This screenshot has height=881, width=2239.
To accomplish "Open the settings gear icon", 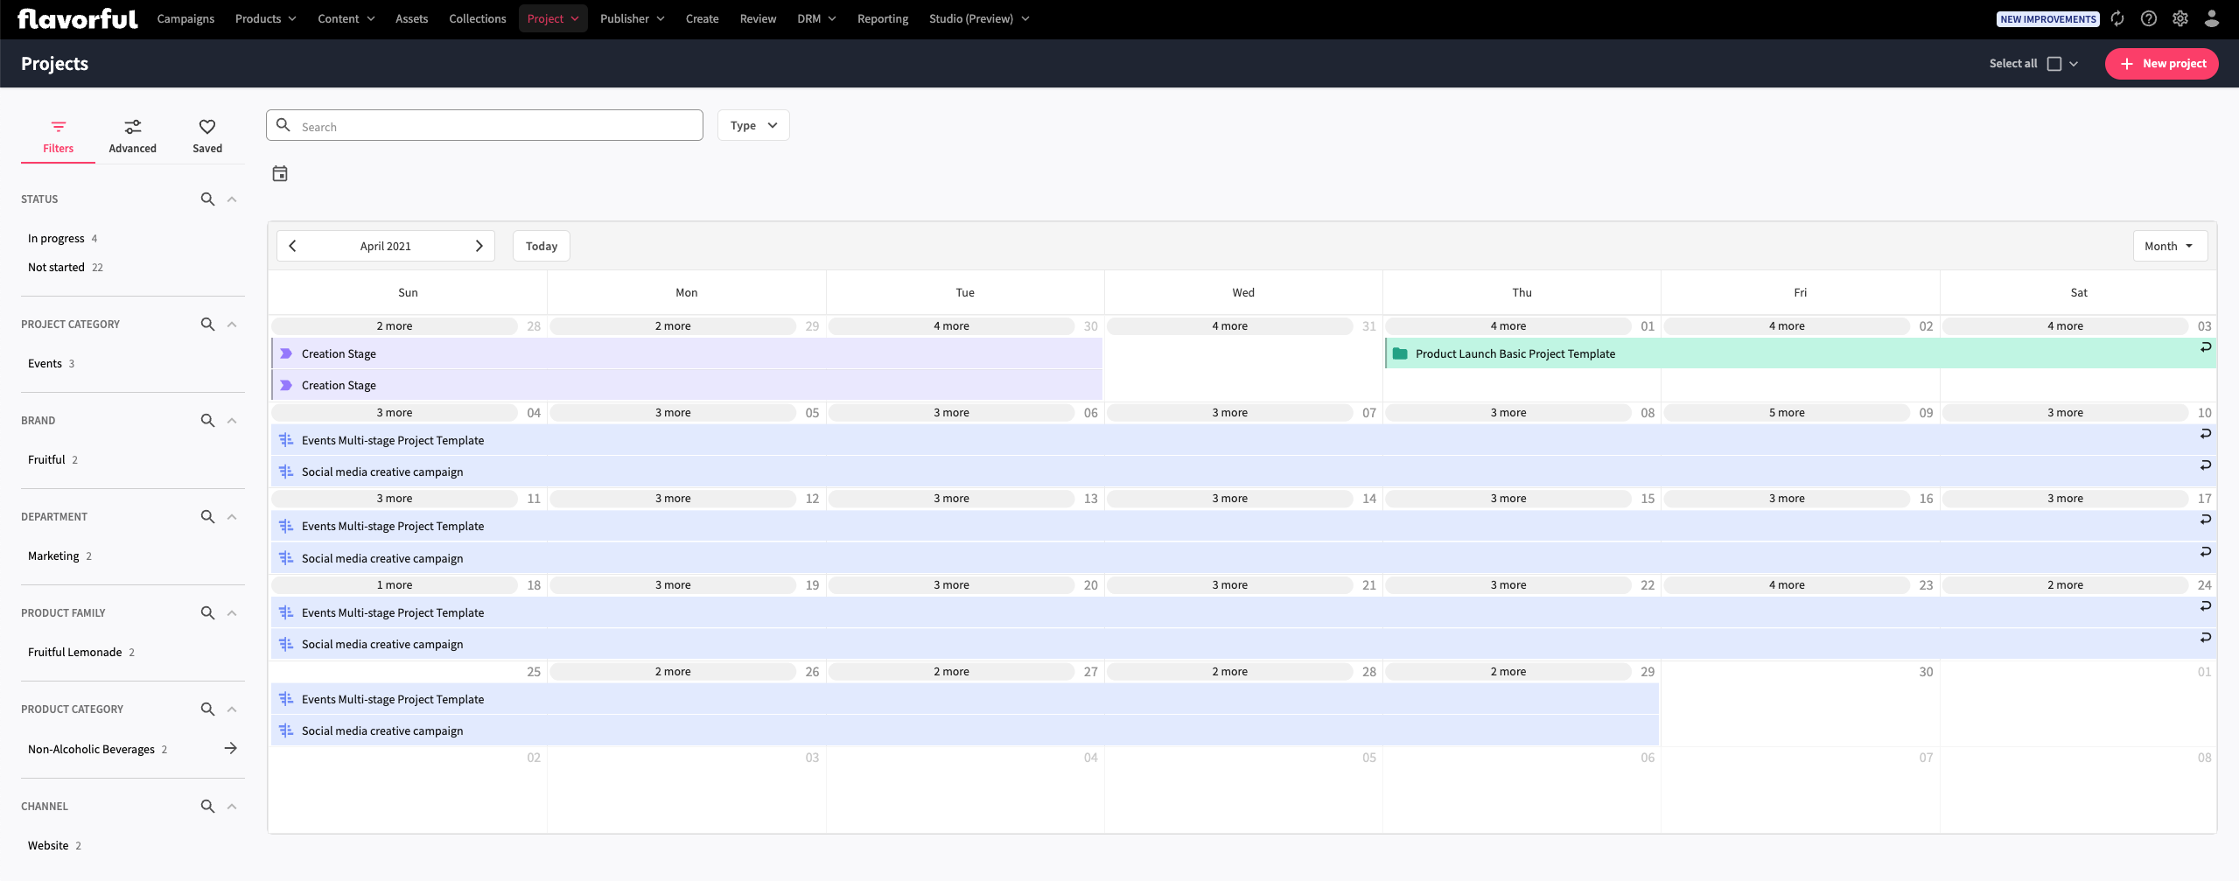I will [x=2180, y=18].
